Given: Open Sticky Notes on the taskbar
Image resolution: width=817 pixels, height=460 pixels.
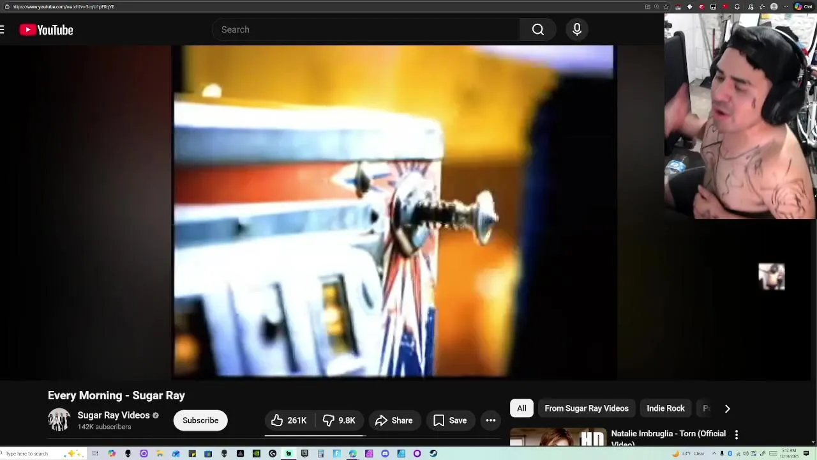Looking at the screenshot, I should [192, 454].
